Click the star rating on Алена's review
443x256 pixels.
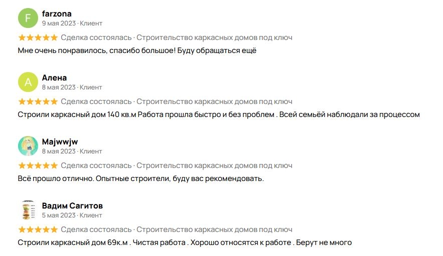(x=38, y=101)
